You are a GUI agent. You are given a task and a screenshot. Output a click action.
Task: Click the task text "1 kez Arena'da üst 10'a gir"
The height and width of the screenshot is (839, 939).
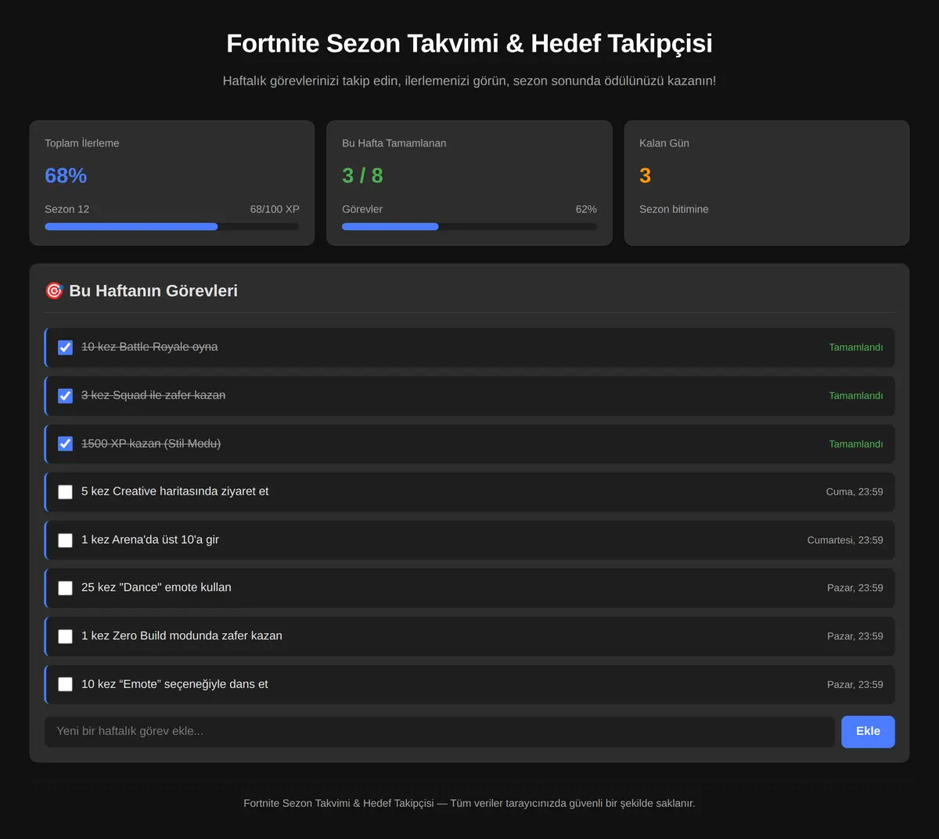[x=150, y=540]
